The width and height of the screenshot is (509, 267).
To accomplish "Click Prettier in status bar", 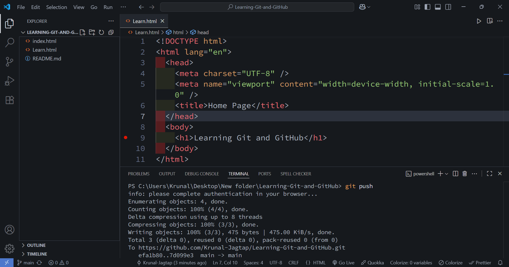I will pyautogui.click(x=480, y=263).
